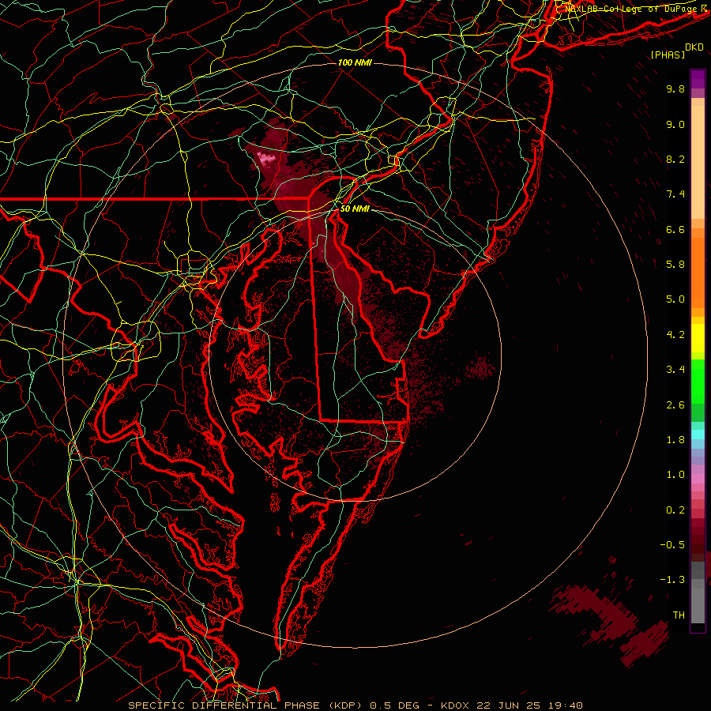Viewport: 711px width, 711px height.
Task: Click the "50 NMI" range ring label
Action: [x=355, y=209]
